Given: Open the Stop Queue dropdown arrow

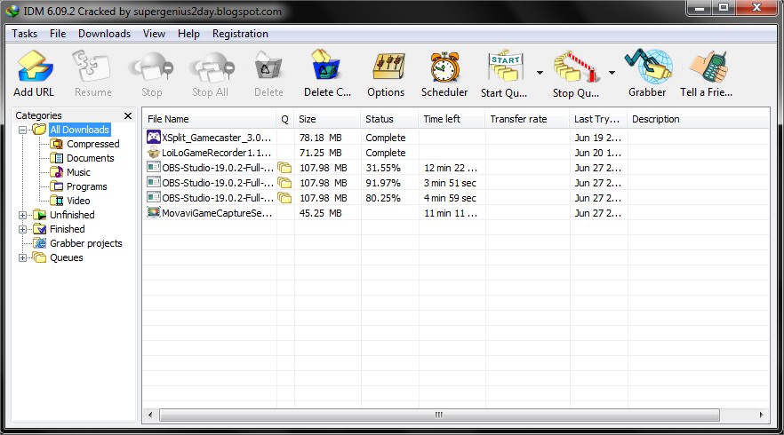Looking at the screenshot, I should point(612,73).
